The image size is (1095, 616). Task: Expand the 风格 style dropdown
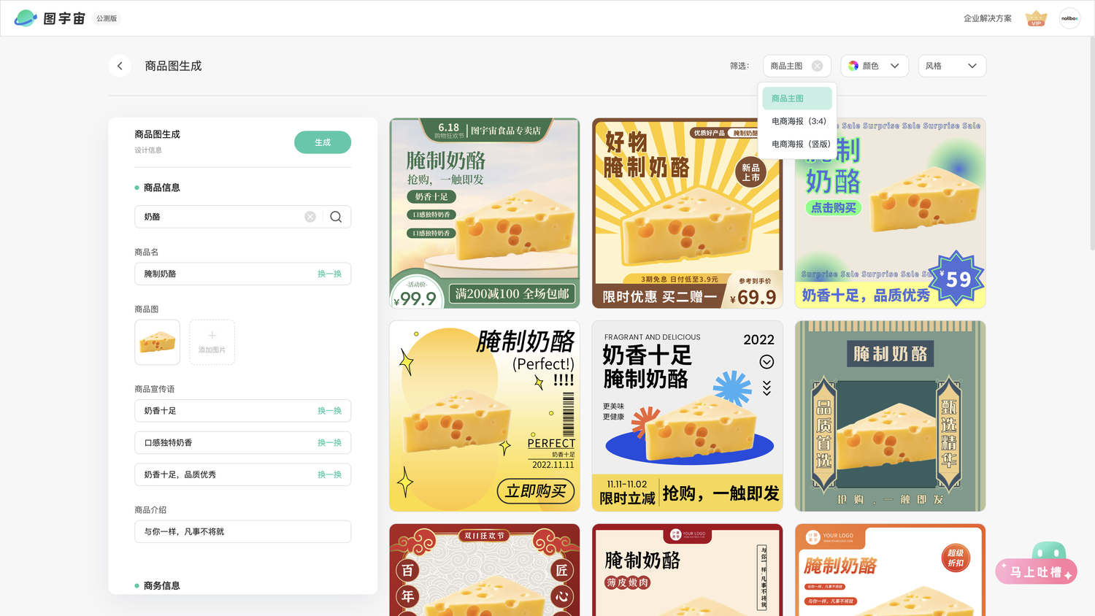(x=952, y=66)
